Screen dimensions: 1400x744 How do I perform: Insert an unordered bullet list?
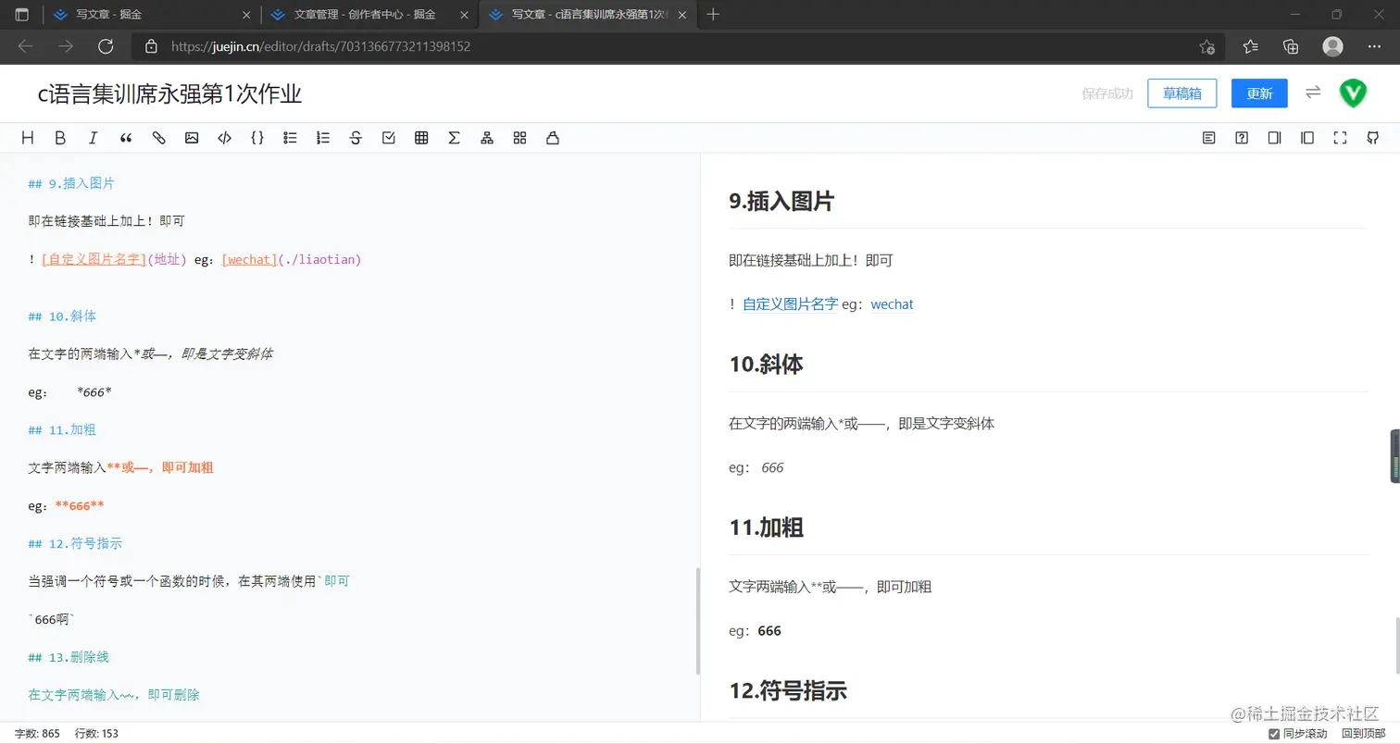click(x=290, y=138)
